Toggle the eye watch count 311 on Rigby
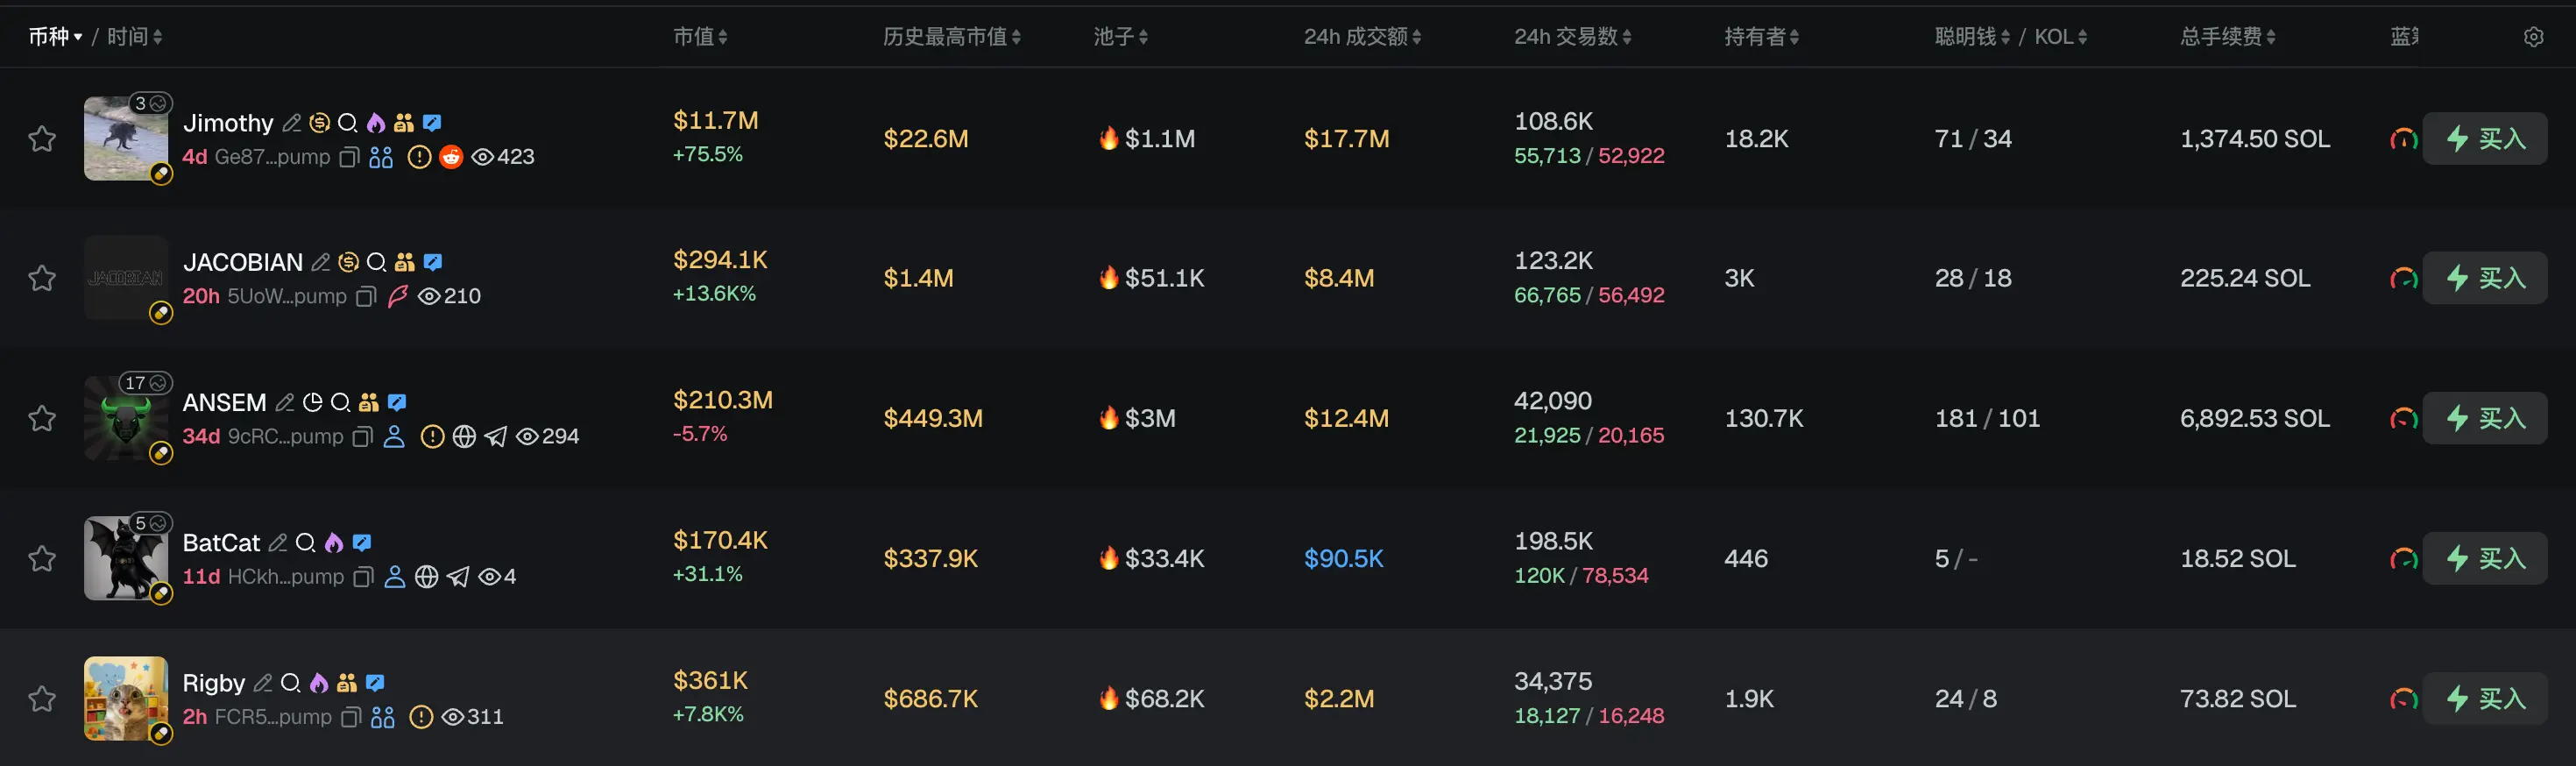2576x766 pixels. click(x=472, y=717)
